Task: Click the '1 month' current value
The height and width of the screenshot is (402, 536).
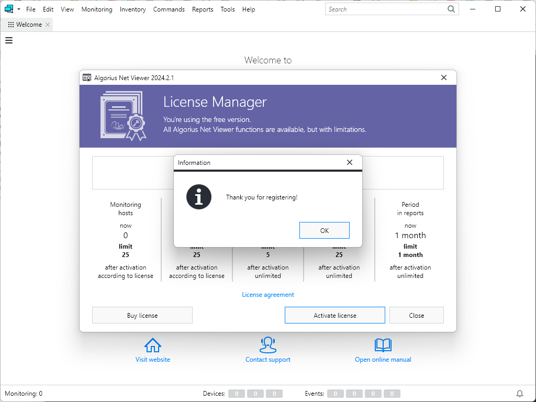Action: [410, 235]
